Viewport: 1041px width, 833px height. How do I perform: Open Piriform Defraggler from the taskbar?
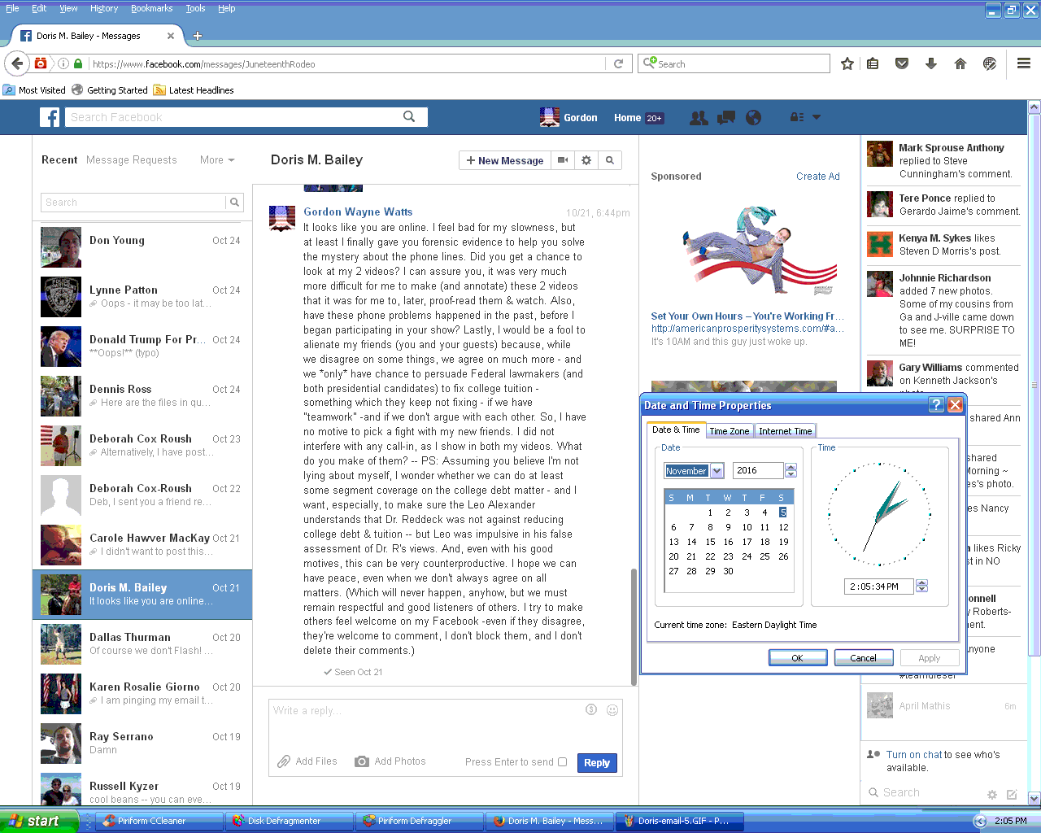point(419,821)
